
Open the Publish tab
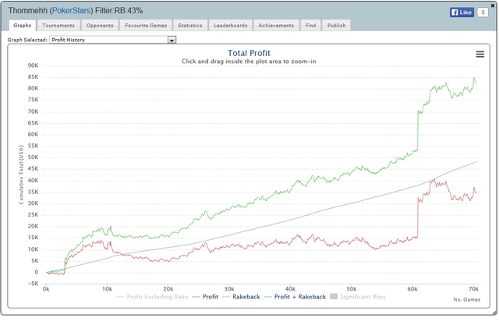[337, 26]
